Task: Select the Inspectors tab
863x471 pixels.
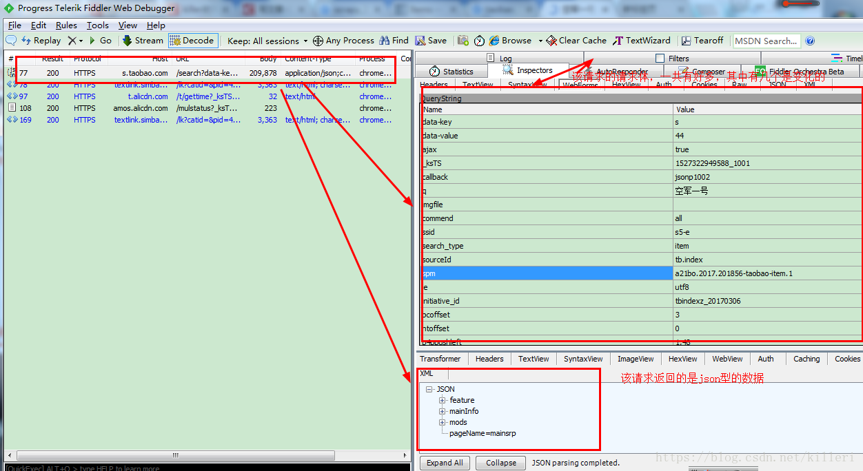Action: pos(528,70)
